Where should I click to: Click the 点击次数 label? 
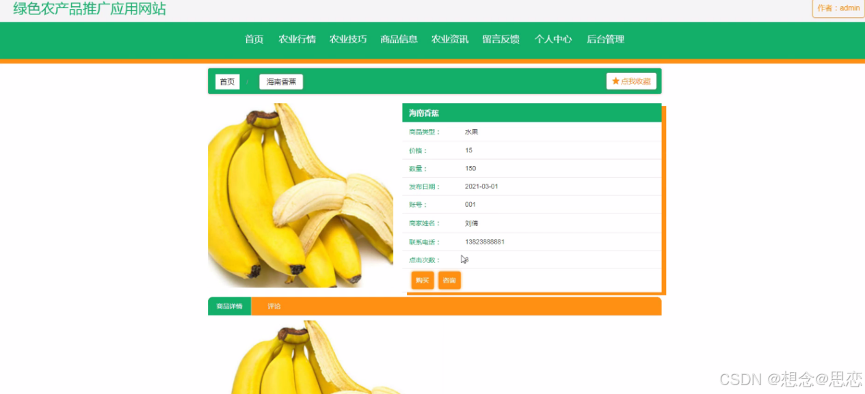(x=425, y=260)
